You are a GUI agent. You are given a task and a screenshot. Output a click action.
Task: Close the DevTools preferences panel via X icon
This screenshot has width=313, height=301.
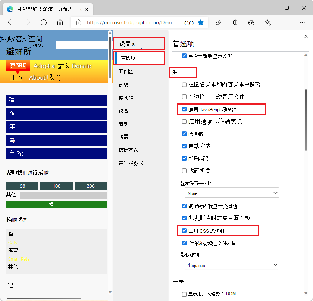(x=306, y=36)
